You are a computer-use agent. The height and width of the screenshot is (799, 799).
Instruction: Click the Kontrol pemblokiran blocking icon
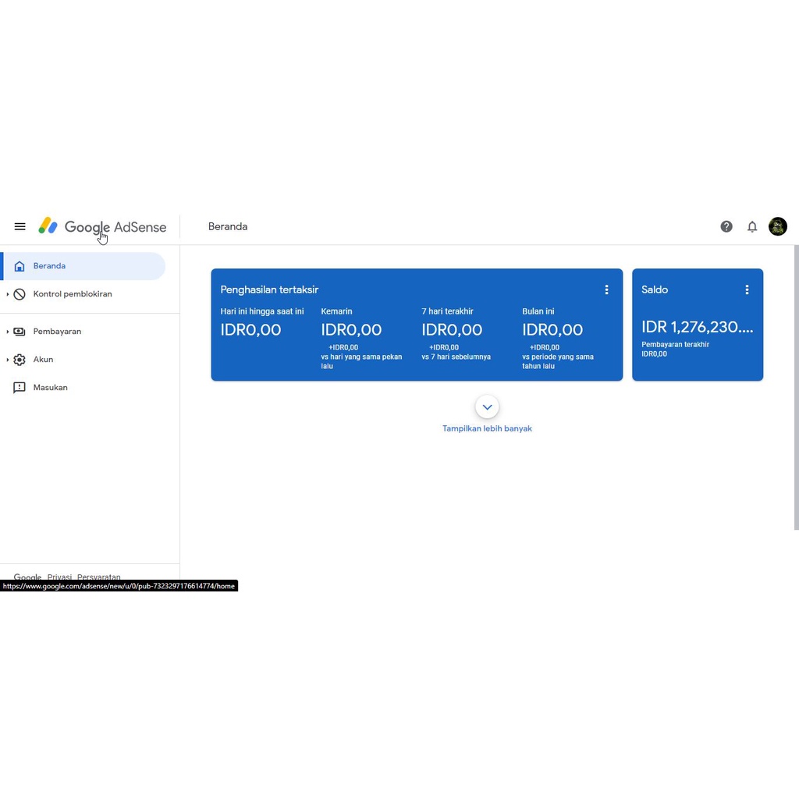19,293
